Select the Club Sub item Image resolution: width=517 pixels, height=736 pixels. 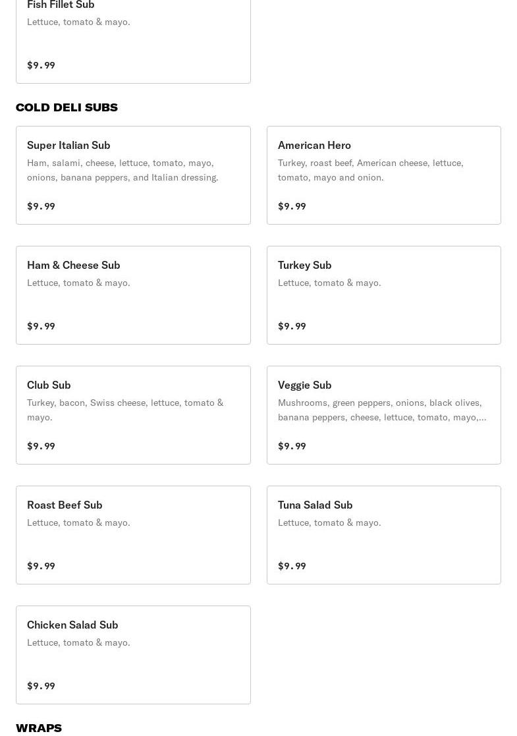pos(133,415)
